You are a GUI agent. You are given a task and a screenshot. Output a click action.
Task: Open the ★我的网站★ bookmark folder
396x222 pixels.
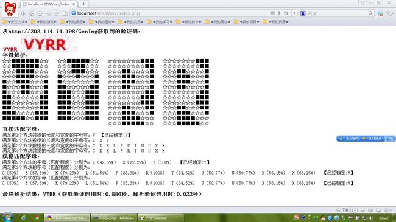(217, 22)
